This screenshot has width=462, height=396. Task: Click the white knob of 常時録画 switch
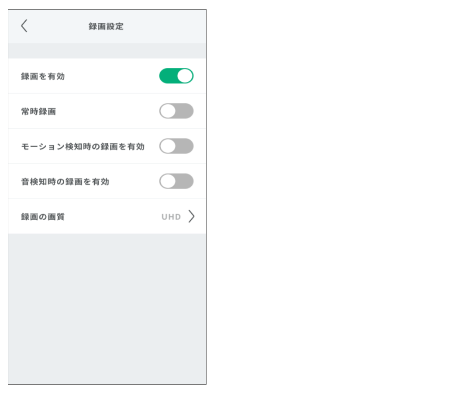point(168,111)
